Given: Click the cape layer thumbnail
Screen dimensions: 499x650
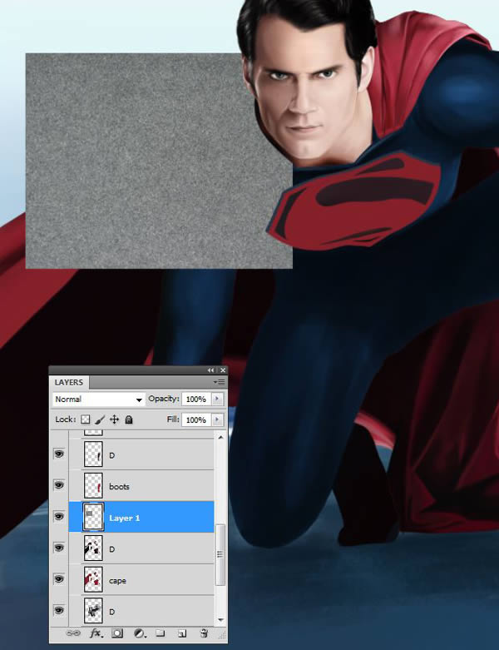Looking at the screenshot, I should [x=93, y=579].
